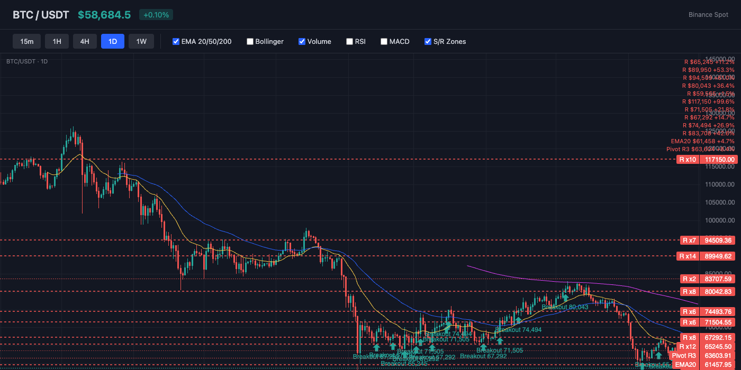The image size is (741, 370).
Task: Click the $58,684.5 current price
Action: point(104,15)
